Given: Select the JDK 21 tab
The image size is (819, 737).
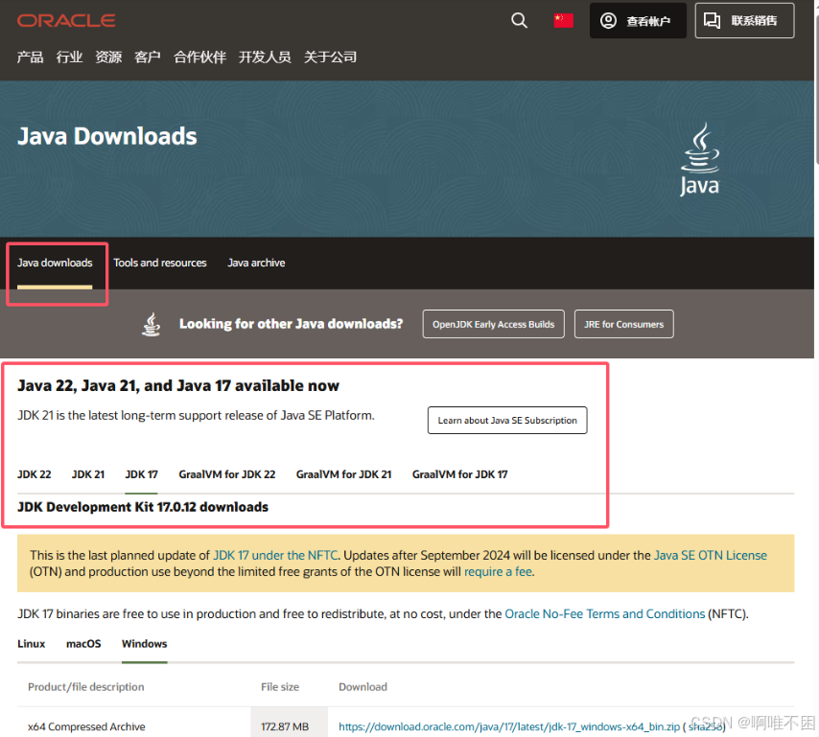Looking at the screenshot, I should pos(88,474).
